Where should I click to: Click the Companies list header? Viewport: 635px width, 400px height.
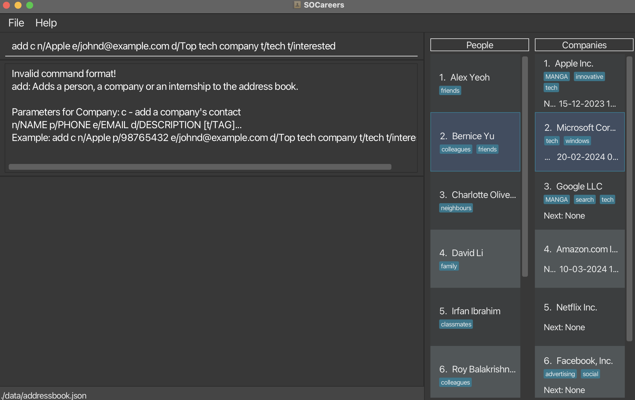pyautogui.click(x=584, y=45)
